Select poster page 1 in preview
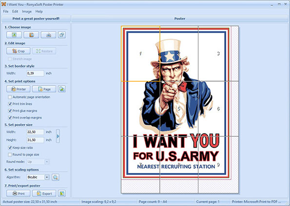This screenshot has height=206, width=290. [x=140, y=54]
